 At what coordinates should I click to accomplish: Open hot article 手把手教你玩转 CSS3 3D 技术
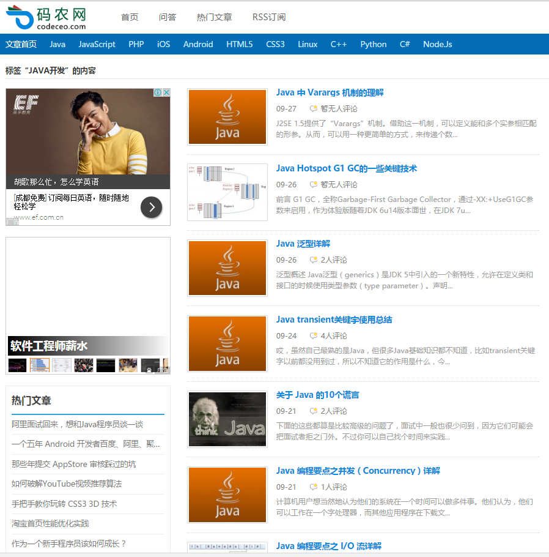coord(64,504)
